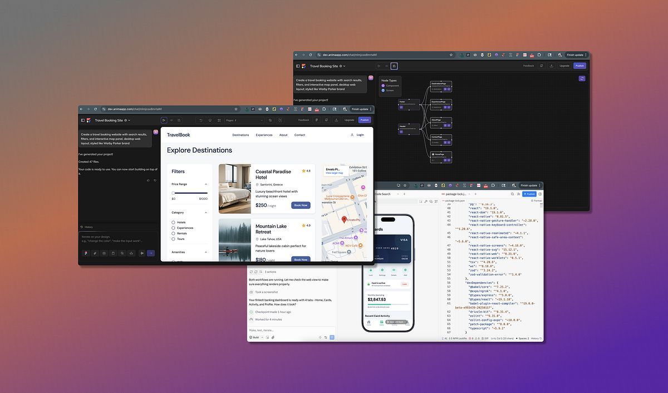Click the Anima logo in the front window
Screen dimensions: 668x393
click(x=89, y=120)
